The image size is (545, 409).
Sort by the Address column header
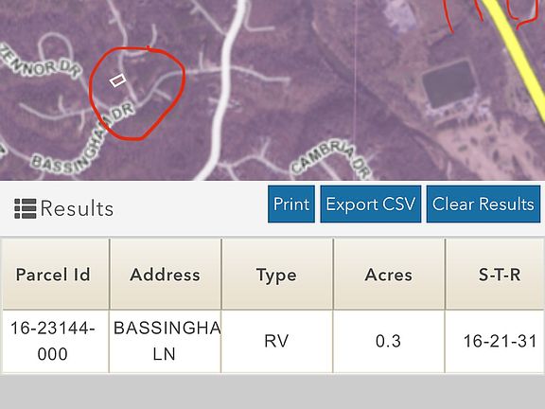tap(165, 275)
